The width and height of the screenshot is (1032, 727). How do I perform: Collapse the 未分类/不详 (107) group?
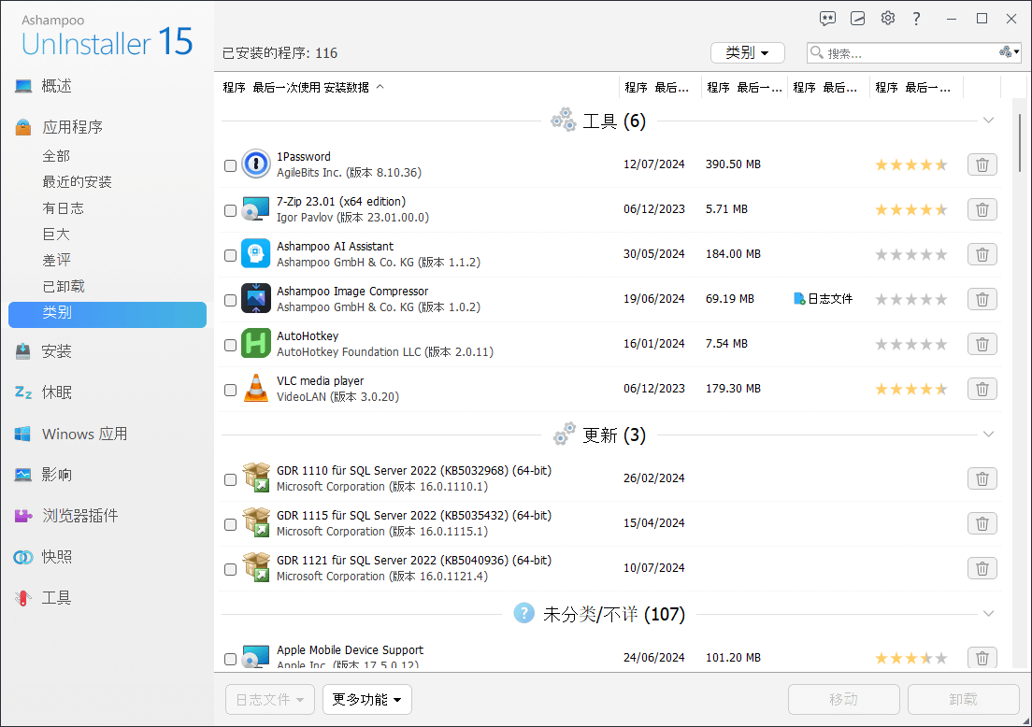tap(988, 613)
